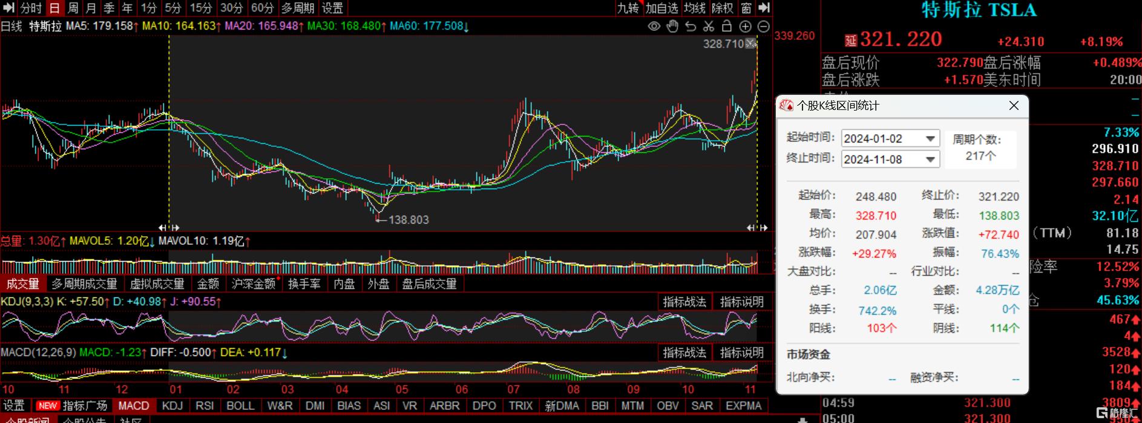
Task: Select the BIAS indicator tab
Action: pos(349,405)
